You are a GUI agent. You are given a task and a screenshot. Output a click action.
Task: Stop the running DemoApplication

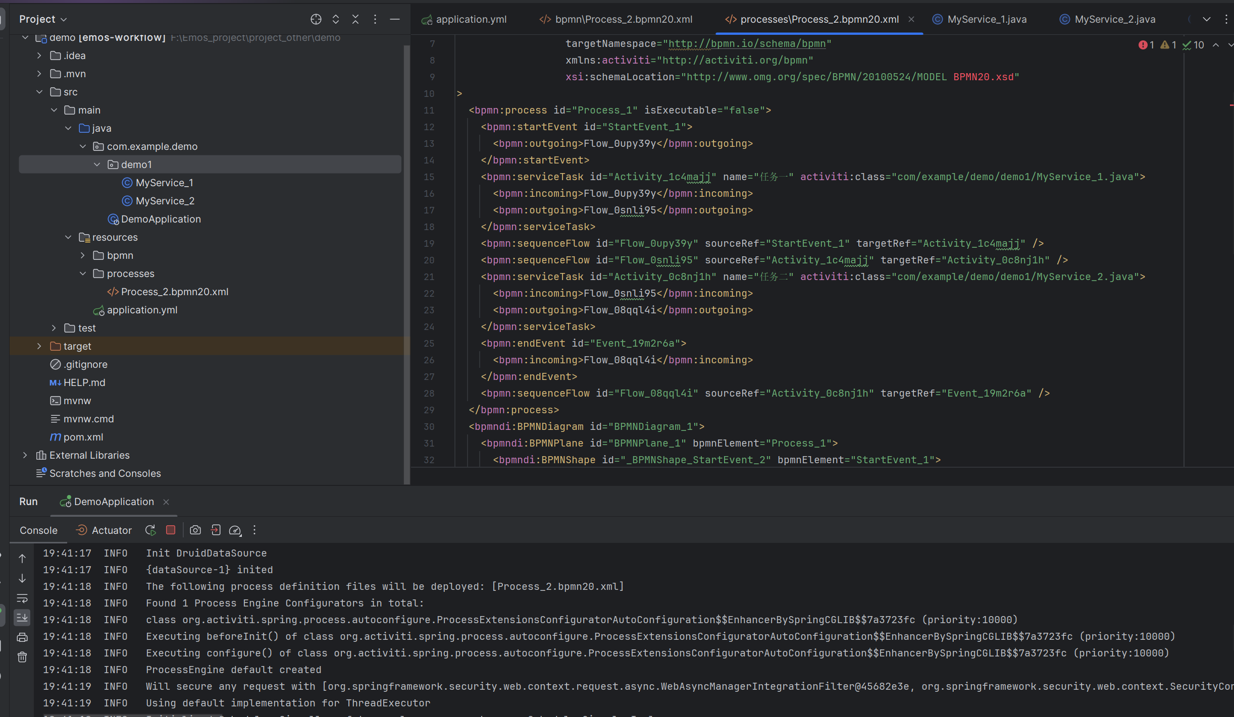pyautogui.click(x=171, y=530)
